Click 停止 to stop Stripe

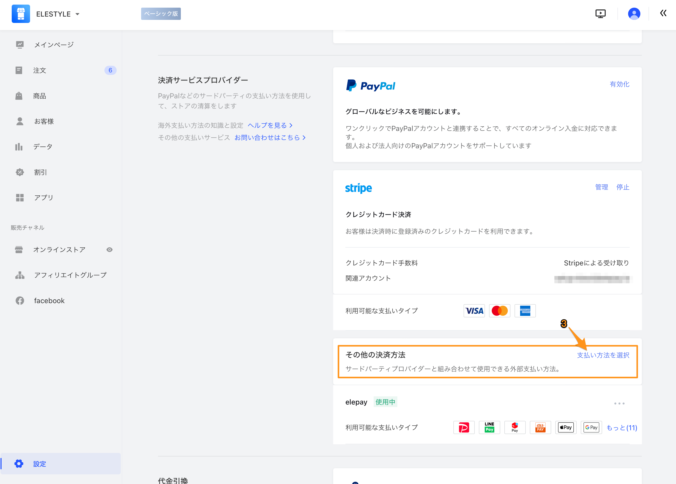coord(623,187)
